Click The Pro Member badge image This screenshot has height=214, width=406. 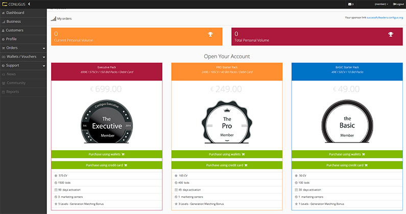(227, 124)
